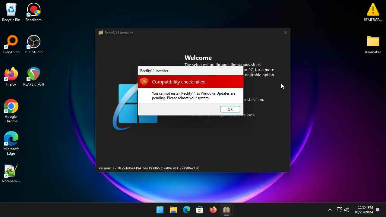Click the red error shield icon
Screen dimensions: 386x217
[144, 82]
